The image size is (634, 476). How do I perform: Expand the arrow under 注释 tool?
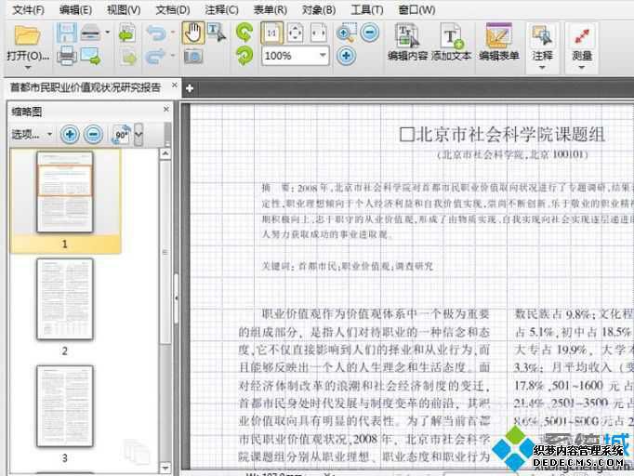(542, 68)
